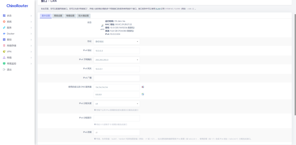Open the VPN sidebar menu item
Viewport: 296px width, 145px height.
17,52
